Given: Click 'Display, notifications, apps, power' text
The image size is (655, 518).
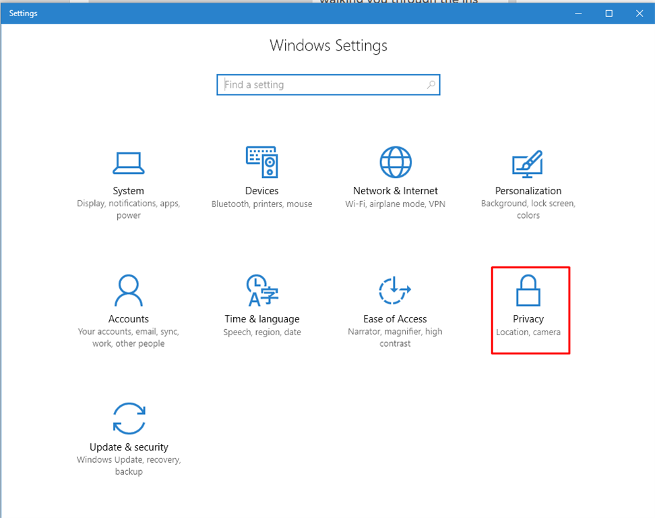Looking at the screenshot, I should click(128, 209).
